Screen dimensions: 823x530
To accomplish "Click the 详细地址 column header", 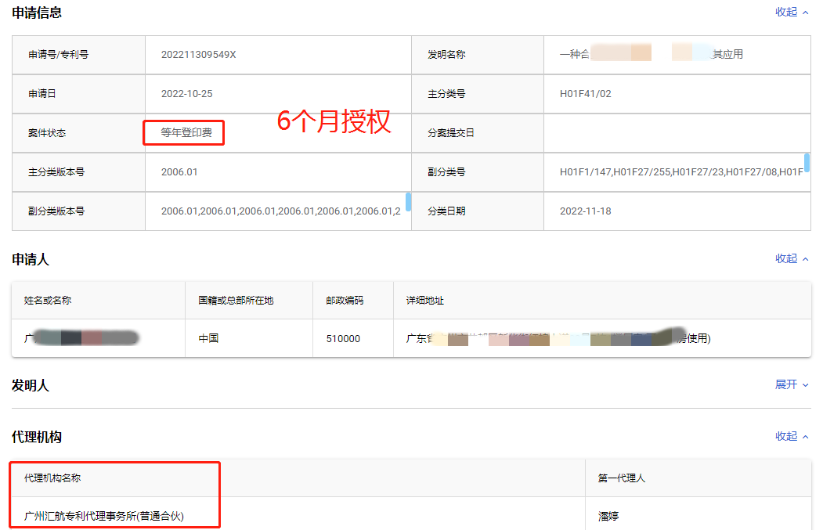I will coord(425,301).
